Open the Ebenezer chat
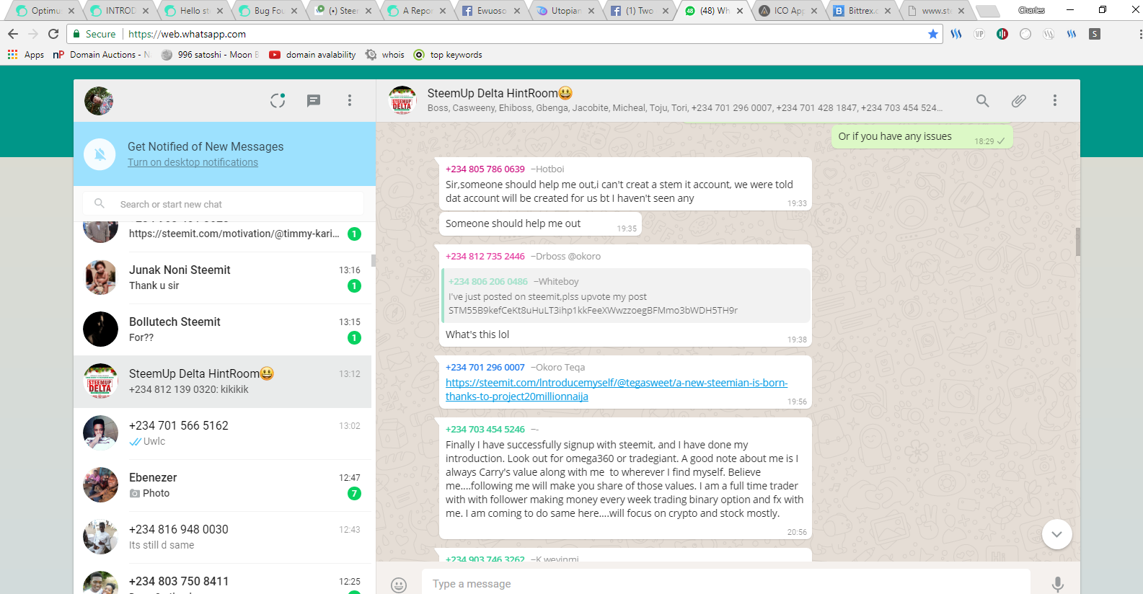The height and width of the screenshot is (594, 1143). (223, 485)
